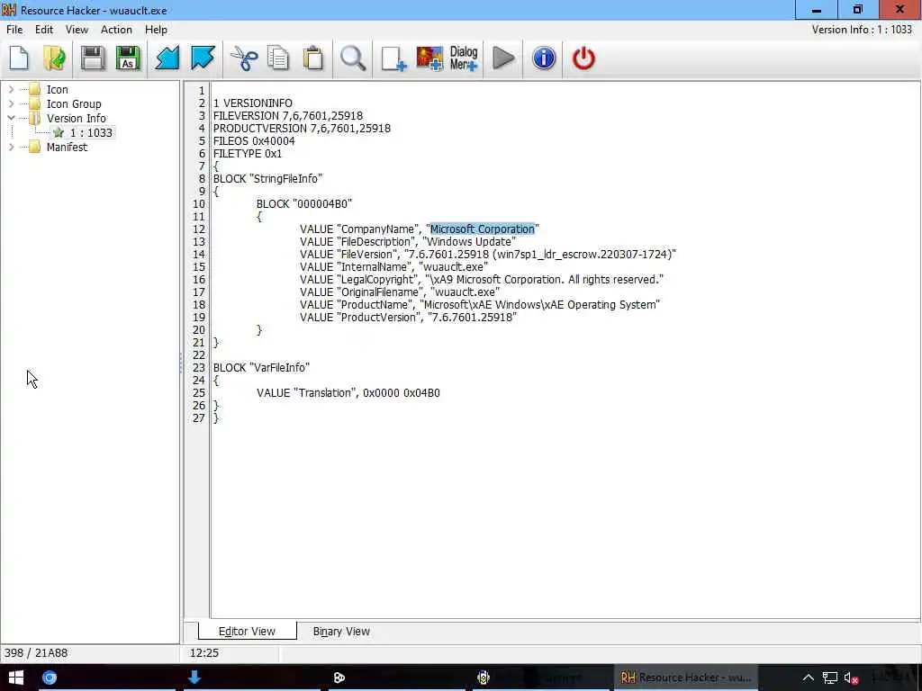Show hidden system tray icons chevron
The image size is (922, 691).
809,678
